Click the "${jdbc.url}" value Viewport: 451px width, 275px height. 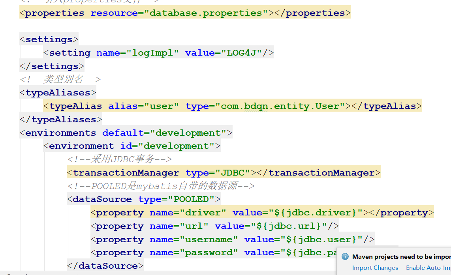[289, 226]
